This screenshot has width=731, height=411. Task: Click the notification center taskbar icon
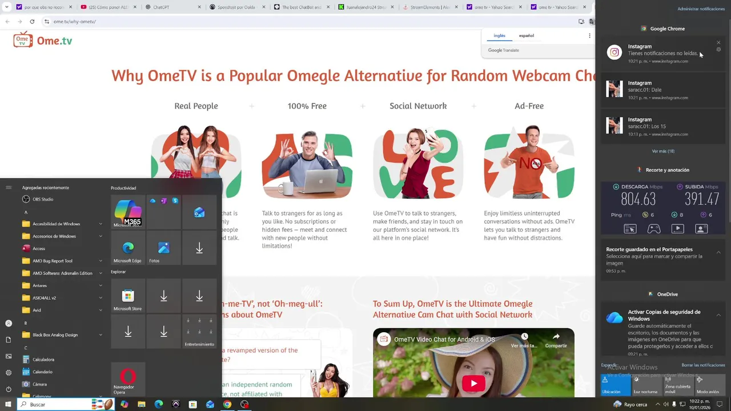(720, 404)
